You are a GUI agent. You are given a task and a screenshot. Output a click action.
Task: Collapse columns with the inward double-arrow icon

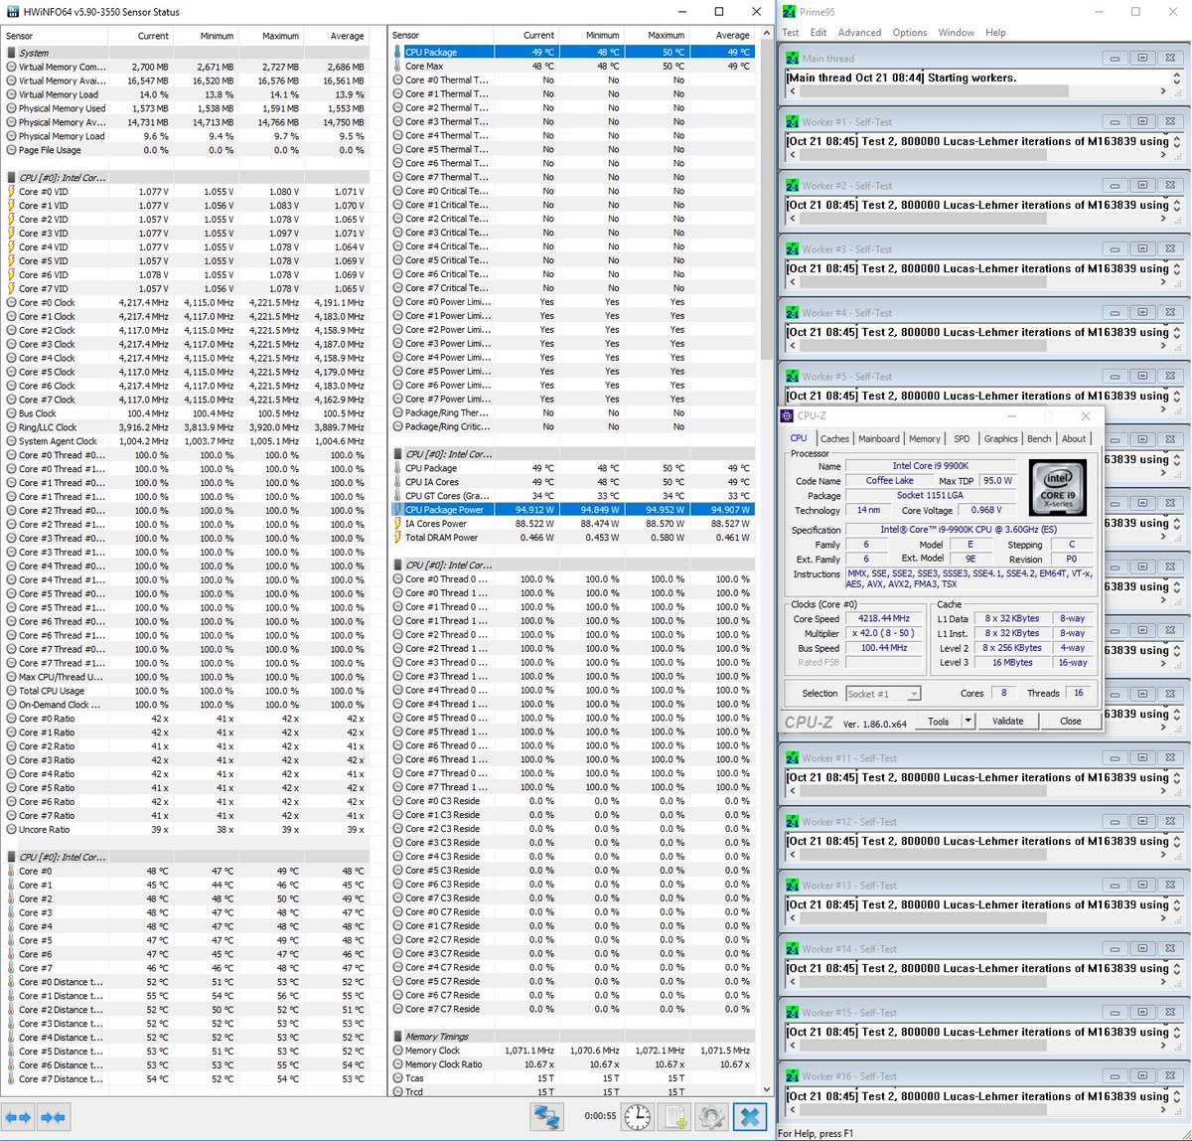(54, 1117)
